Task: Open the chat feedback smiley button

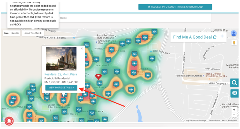Action: coord(235,93)
